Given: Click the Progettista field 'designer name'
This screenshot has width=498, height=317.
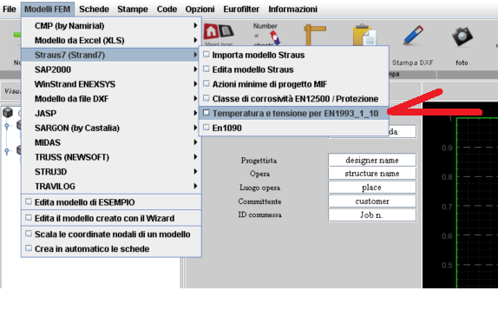Looking at the screenshot, I should tap(372, 161).
